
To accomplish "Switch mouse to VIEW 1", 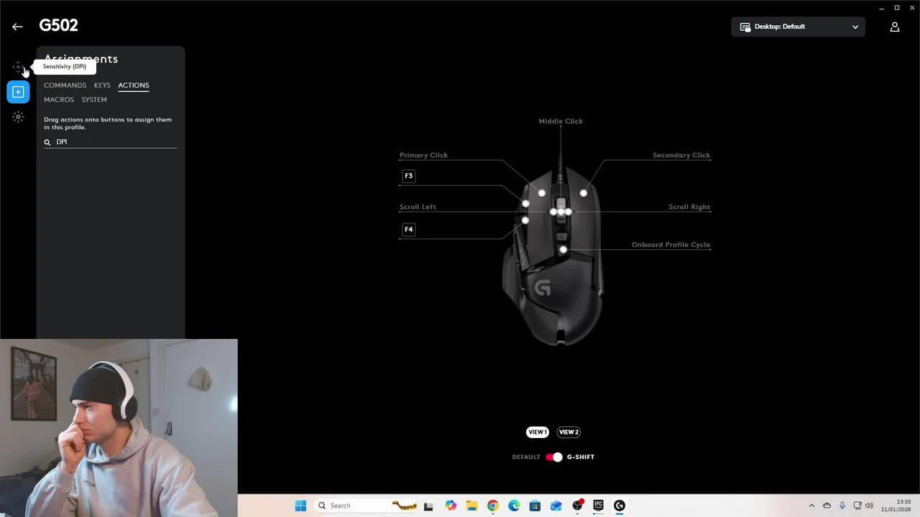I will pyautogui.click(x=538, y=432).
